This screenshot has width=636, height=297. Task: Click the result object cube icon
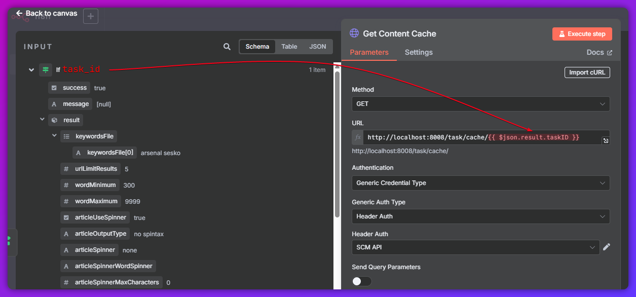(x=54, y=120)
